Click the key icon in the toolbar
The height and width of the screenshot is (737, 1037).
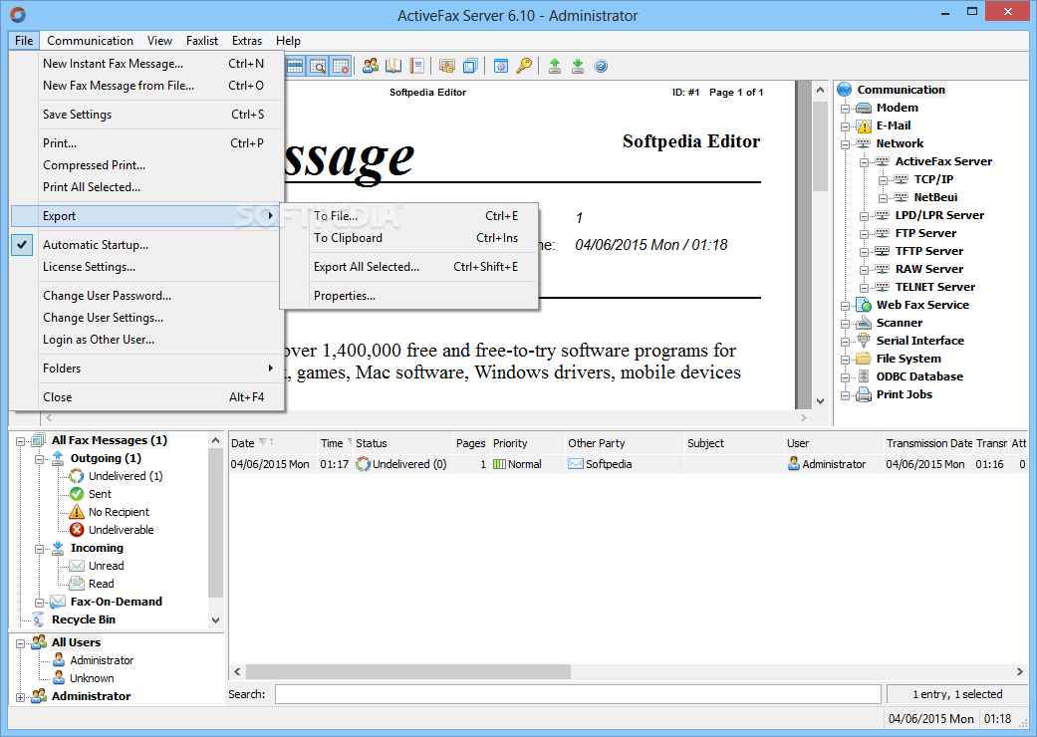(x=524, y=67)
